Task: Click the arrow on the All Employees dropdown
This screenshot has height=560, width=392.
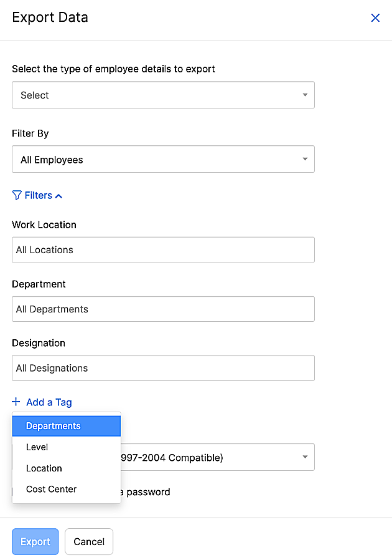Action: tap(305, 160)
